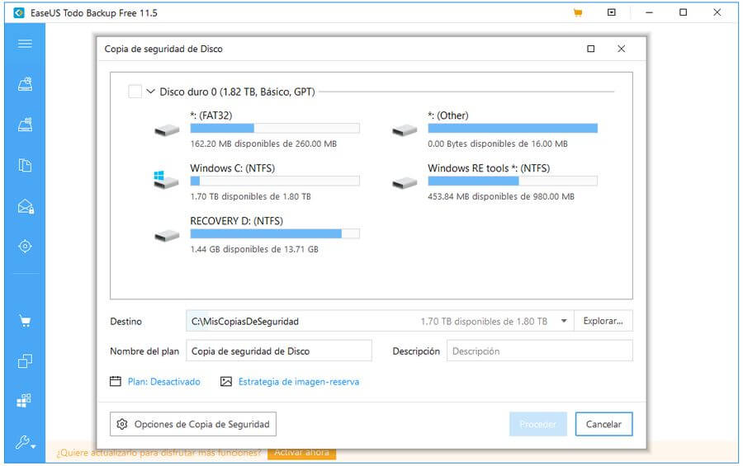743x466 pixels.
Task: Click the Smart Backup target icon
Action: pyautogui.click(x=25, y=247)
